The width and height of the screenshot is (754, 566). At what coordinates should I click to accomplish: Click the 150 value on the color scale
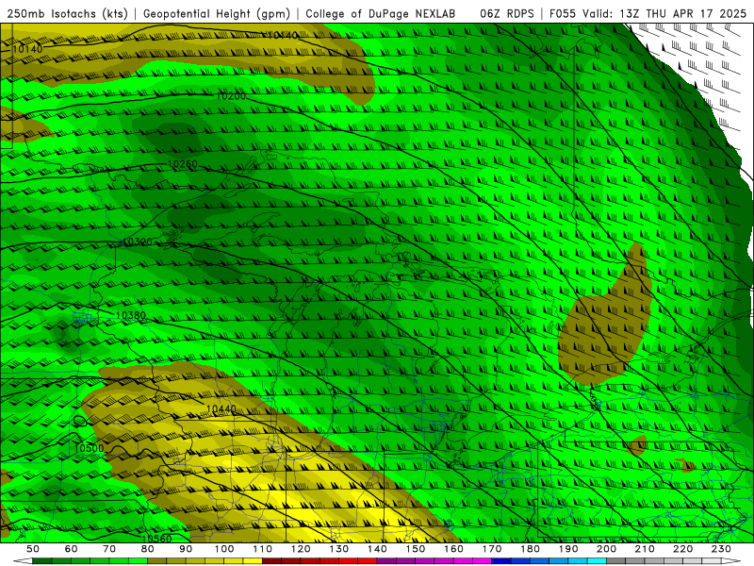pos(416,549)
